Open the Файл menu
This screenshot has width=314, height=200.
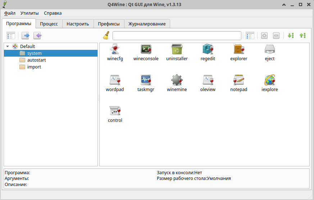[10, 13]
